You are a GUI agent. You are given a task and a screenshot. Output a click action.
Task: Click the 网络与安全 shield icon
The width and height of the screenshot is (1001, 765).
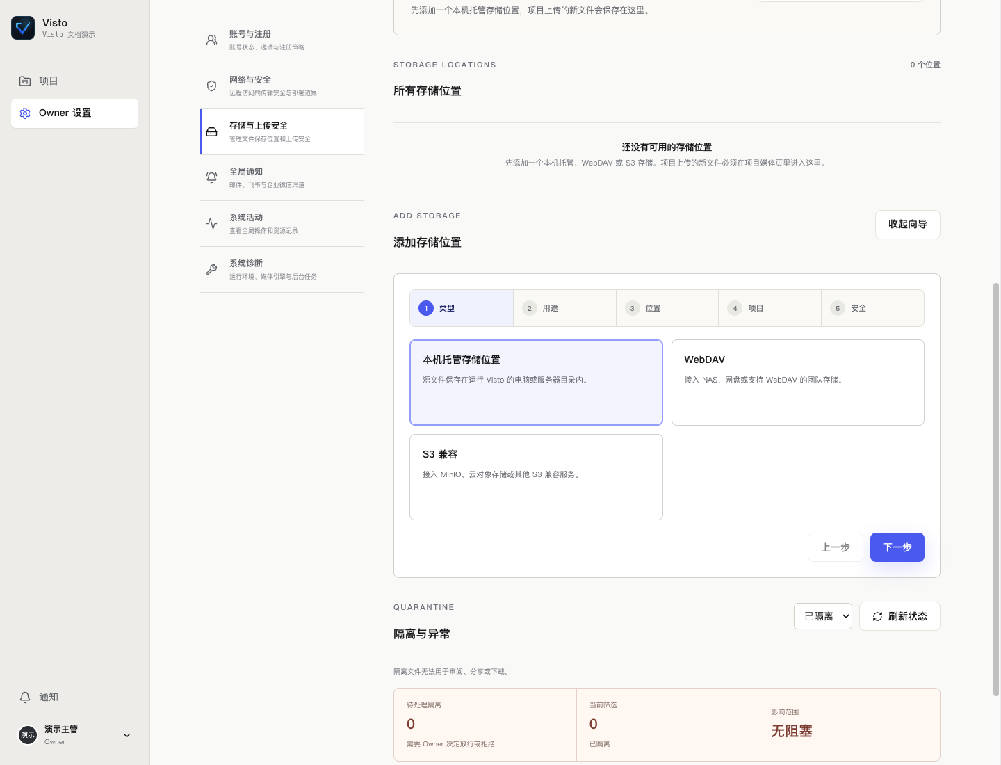(212, 86)
